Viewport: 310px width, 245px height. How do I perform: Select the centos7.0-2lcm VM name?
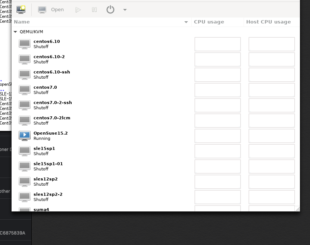coord(52,118)
